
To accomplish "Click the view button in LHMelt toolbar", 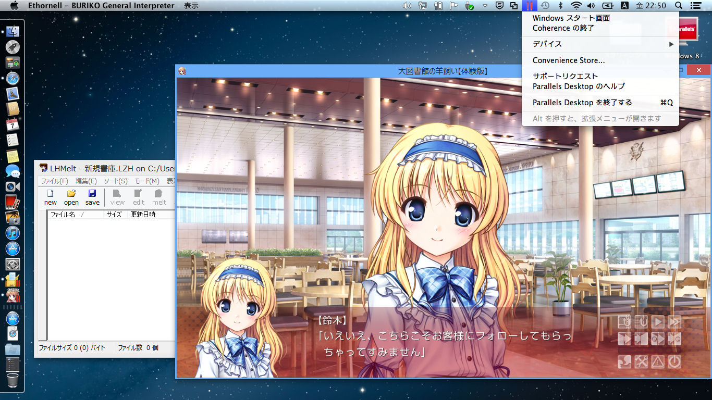I will [x=117, y=197].
